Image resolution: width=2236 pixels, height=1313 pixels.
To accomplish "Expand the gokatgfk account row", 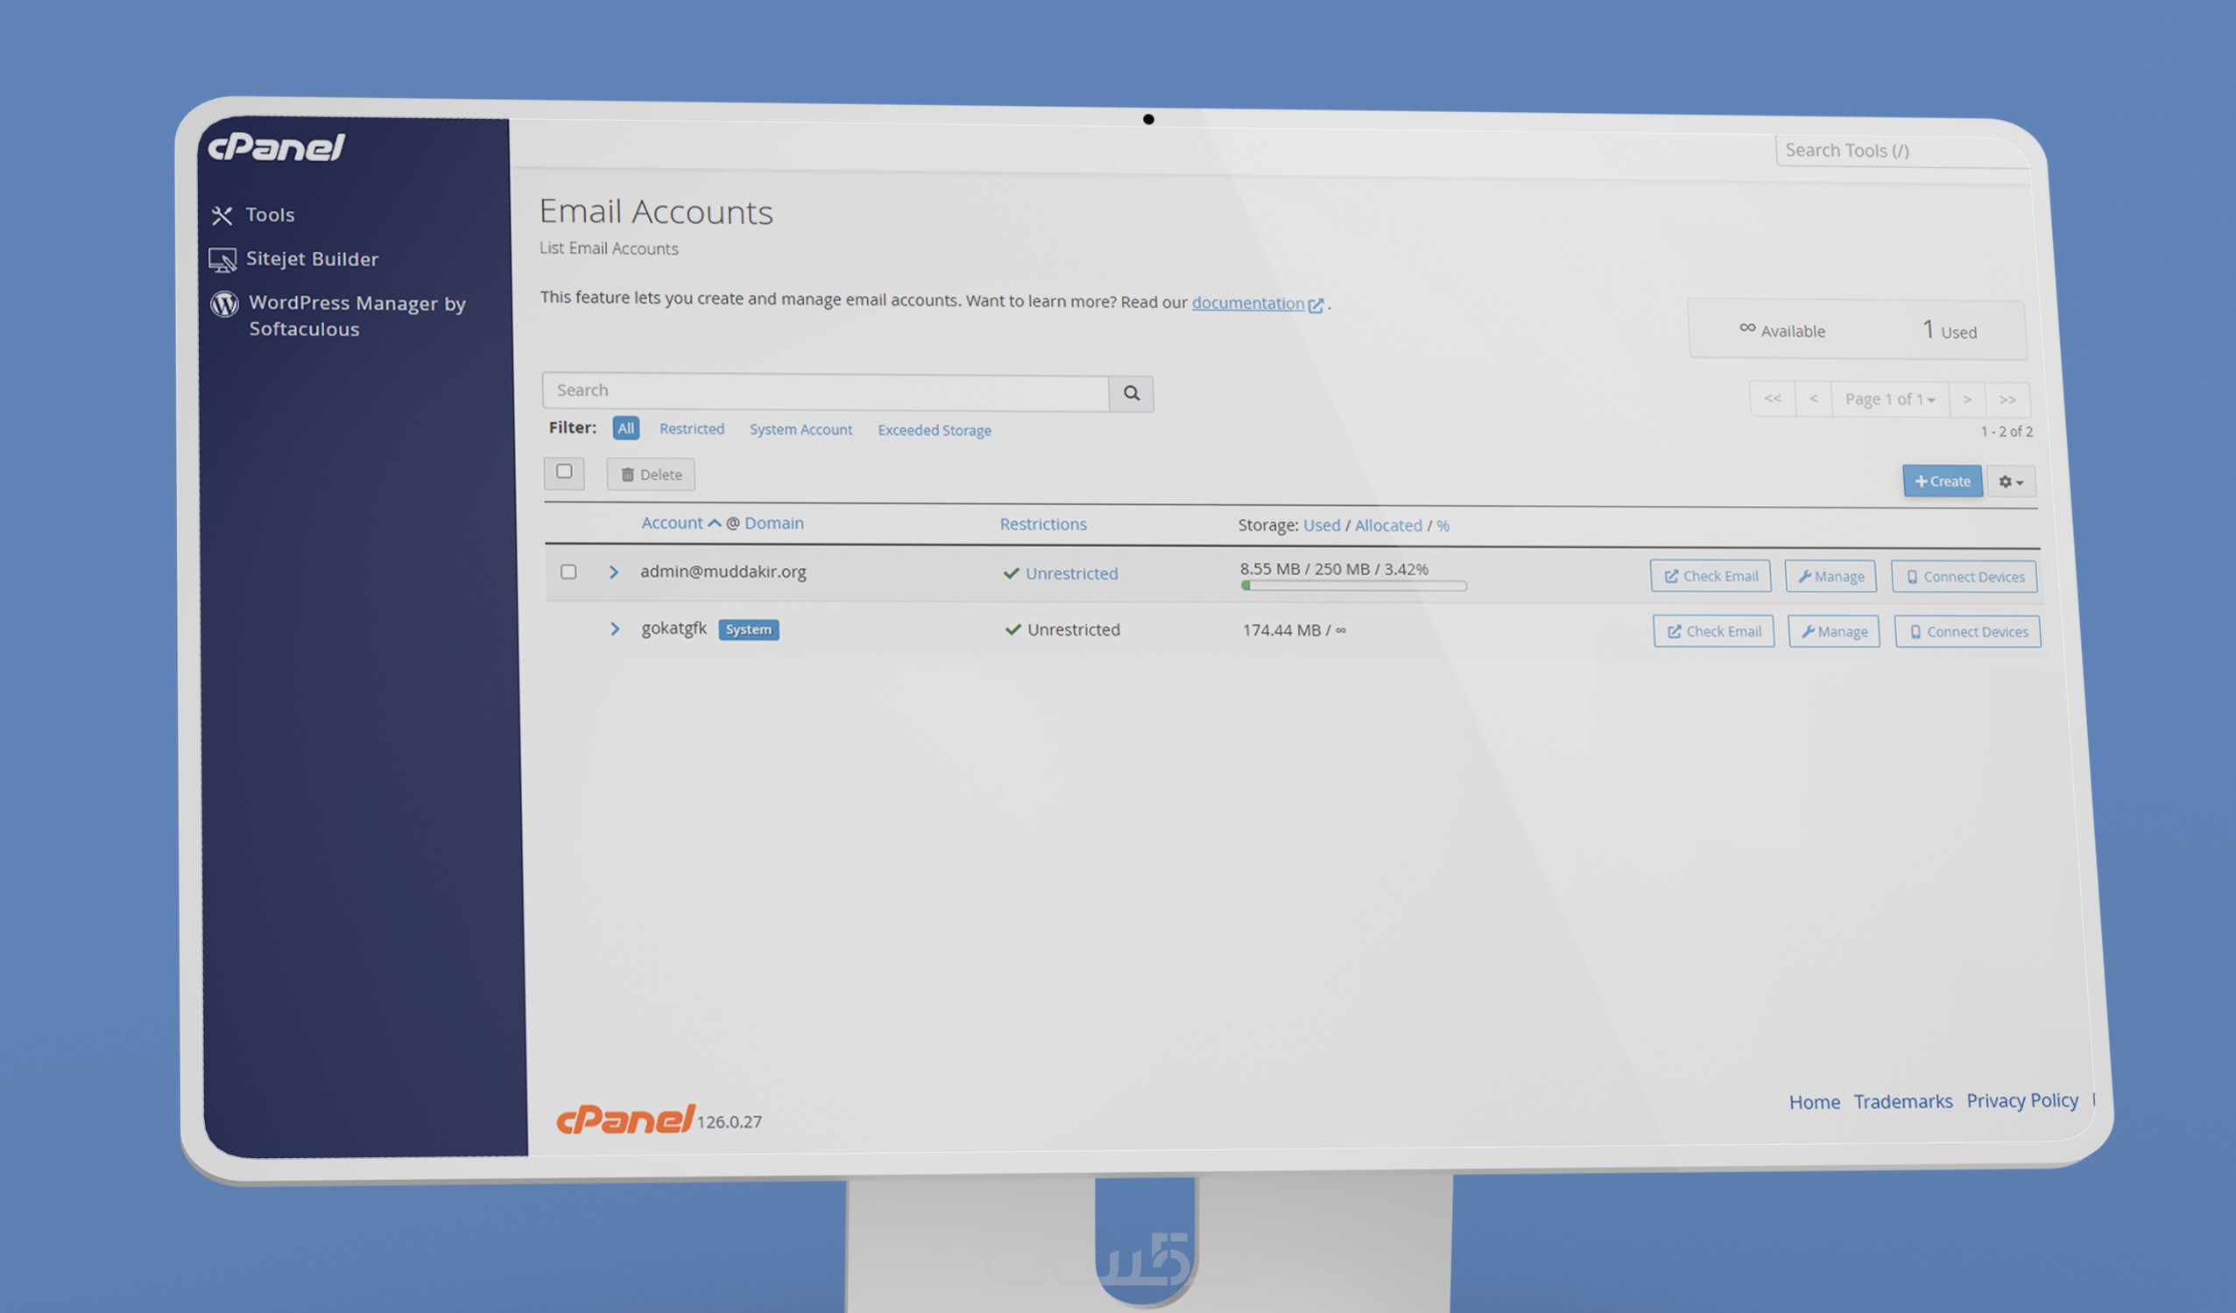I will (x=615, y=628).
